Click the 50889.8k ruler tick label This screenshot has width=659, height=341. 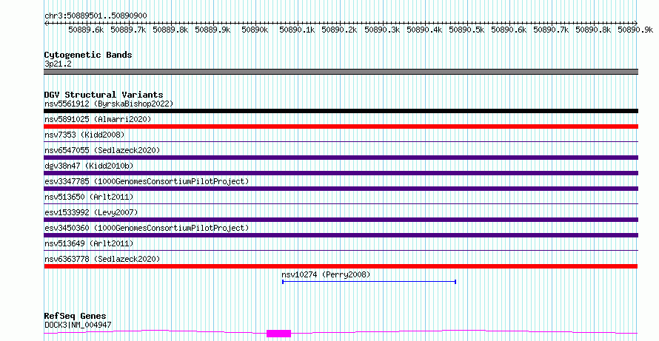coord(170,30)
